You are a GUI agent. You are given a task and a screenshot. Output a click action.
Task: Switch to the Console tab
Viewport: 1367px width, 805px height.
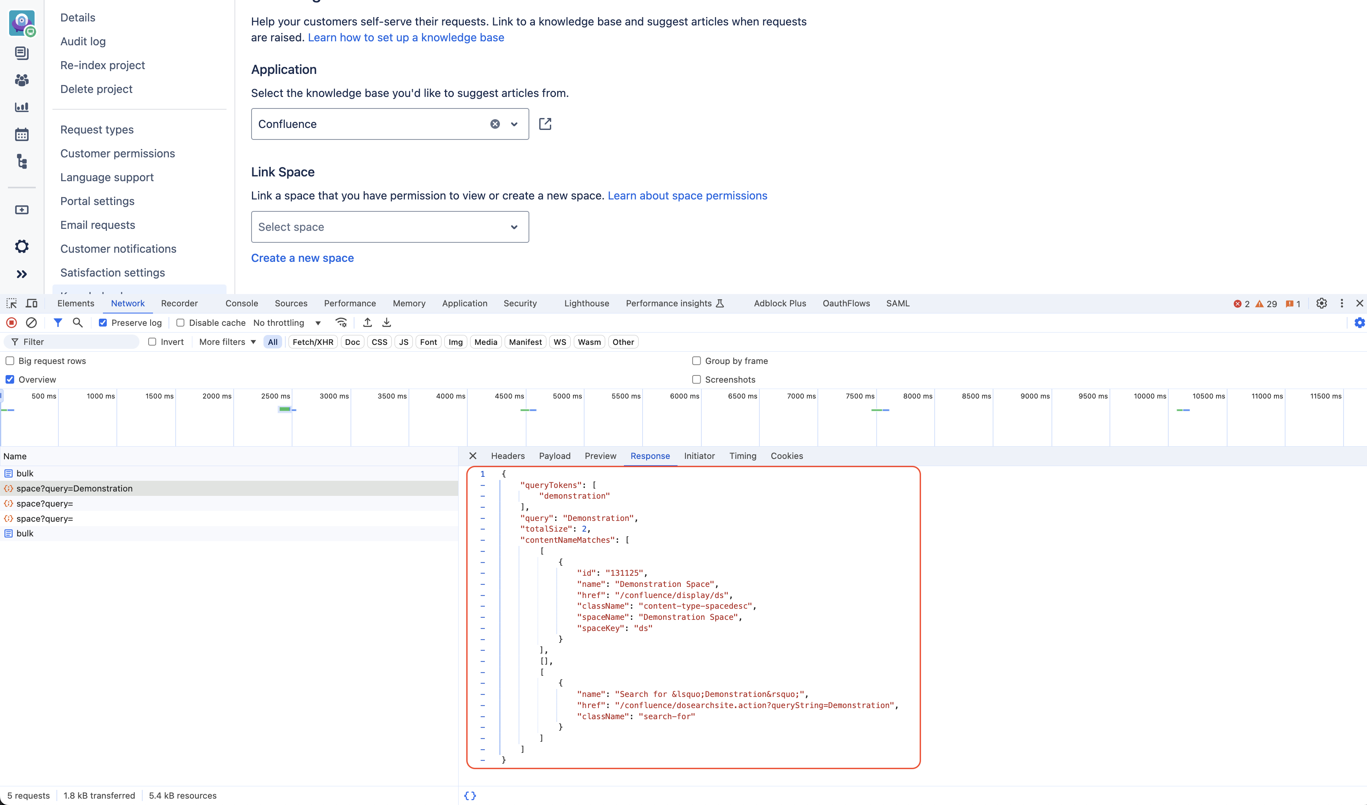[241, 303]
